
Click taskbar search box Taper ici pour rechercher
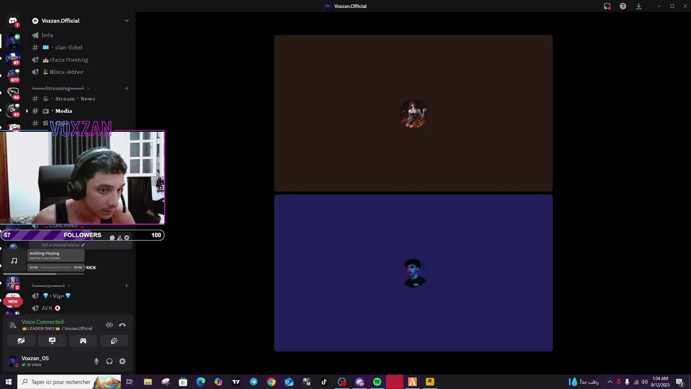[x=69, y=382]
